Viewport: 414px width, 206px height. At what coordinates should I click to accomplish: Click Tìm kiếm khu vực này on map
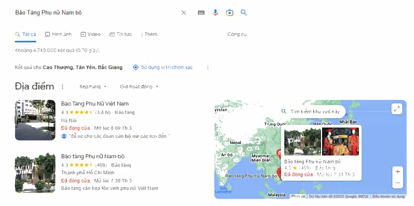[x=313, y=112]
